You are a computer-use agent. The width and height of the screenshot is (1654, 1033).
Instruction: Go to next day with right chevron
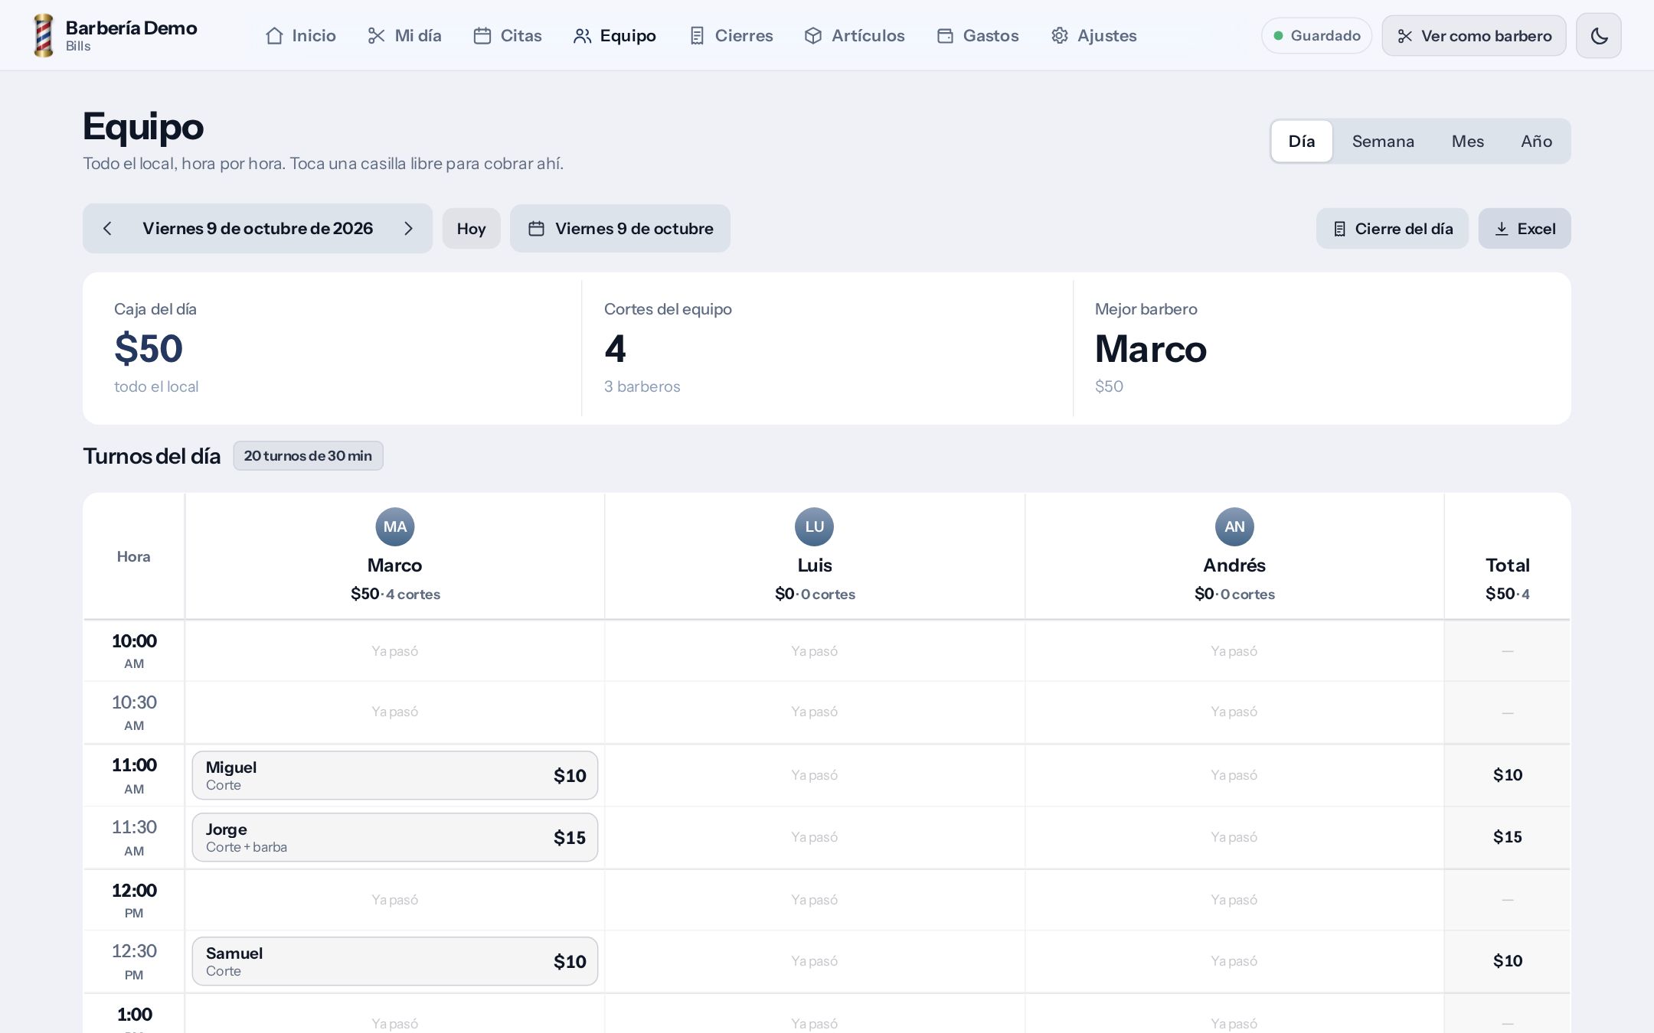pos(408,228)
